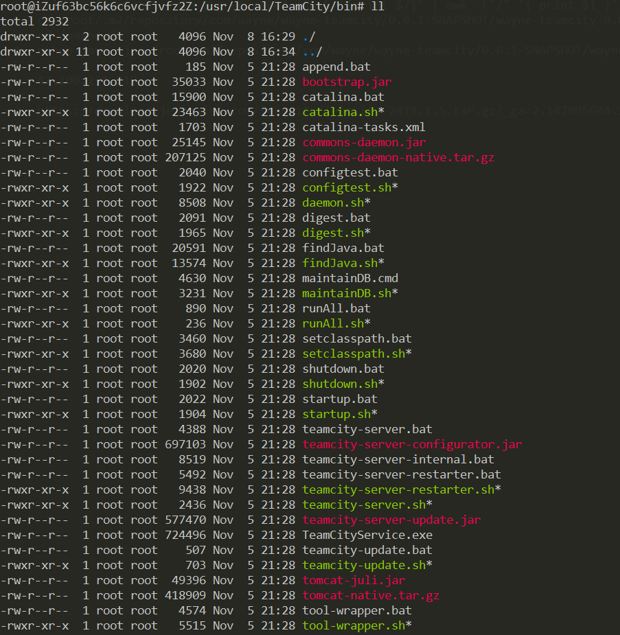Select teamcity-server-restarter.sh script name
The image size is (620, 635).
point(398,490)
